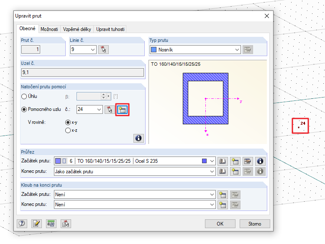This screenshot has width=325, height=244.
Task: Open cross-section library for Konec prutu
Action: tap(223, 171)
